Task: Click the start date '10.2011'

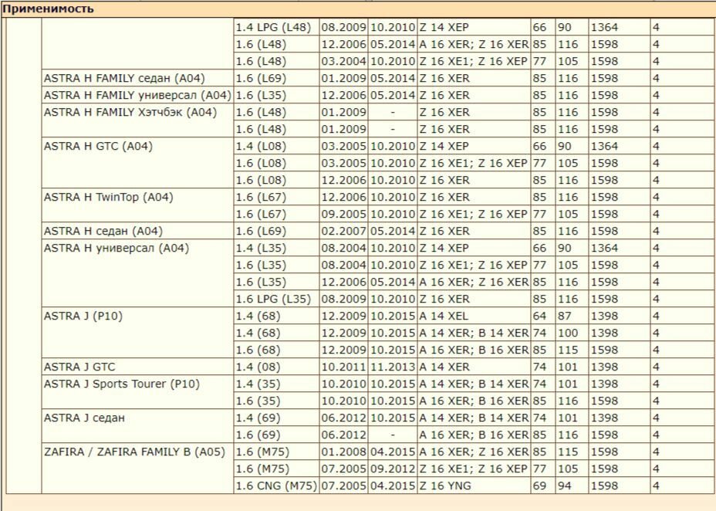Action: [x=344, y=367]
